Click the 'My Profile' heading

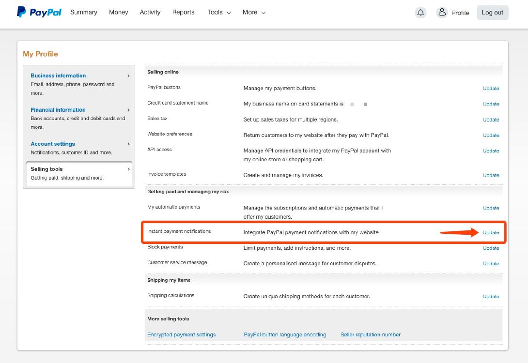(x=40, y=54)
